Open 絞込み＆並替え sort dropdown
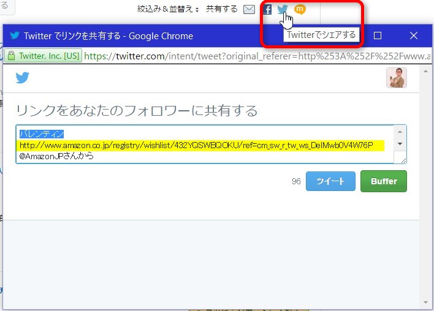Viewport: 434px width, 311px height. click(x=168, y=9)
